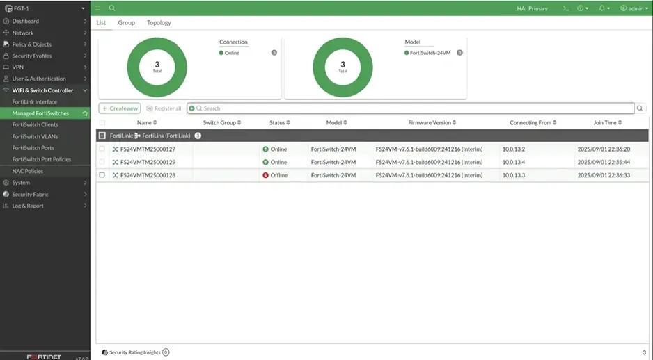Click online status icon for FS24VMTM25000129

(x=265, y=162)
